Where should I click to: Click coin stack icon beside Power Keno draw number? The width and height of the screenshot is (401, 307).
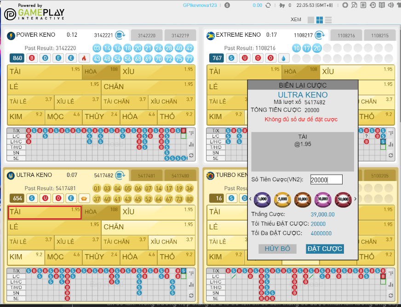120,35
